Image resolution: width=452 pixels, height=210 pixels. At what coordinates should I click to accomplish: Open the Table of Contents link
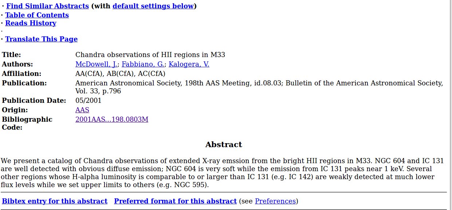(37, 15)
